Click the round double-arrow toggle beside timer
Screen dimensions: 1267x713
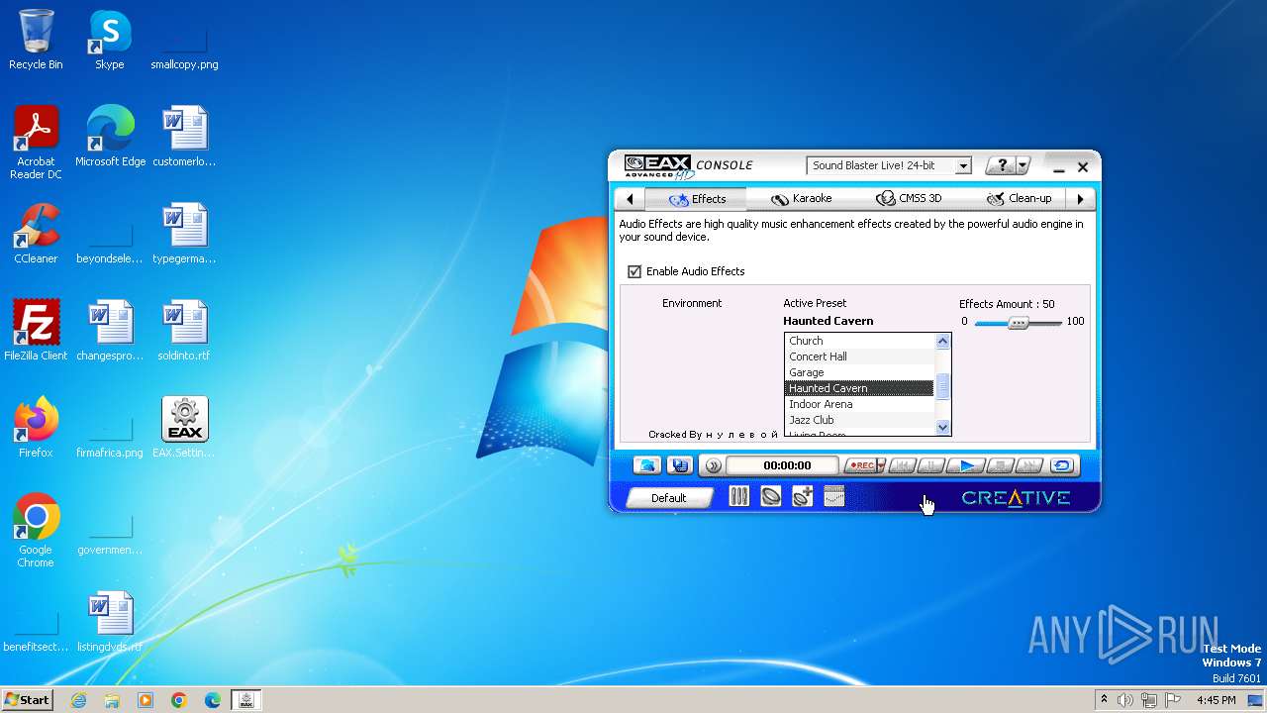click(712, 465)
